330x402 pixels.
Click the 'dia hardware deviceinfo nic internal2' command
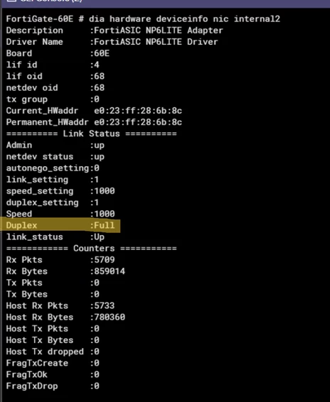(x=184, y=19)
